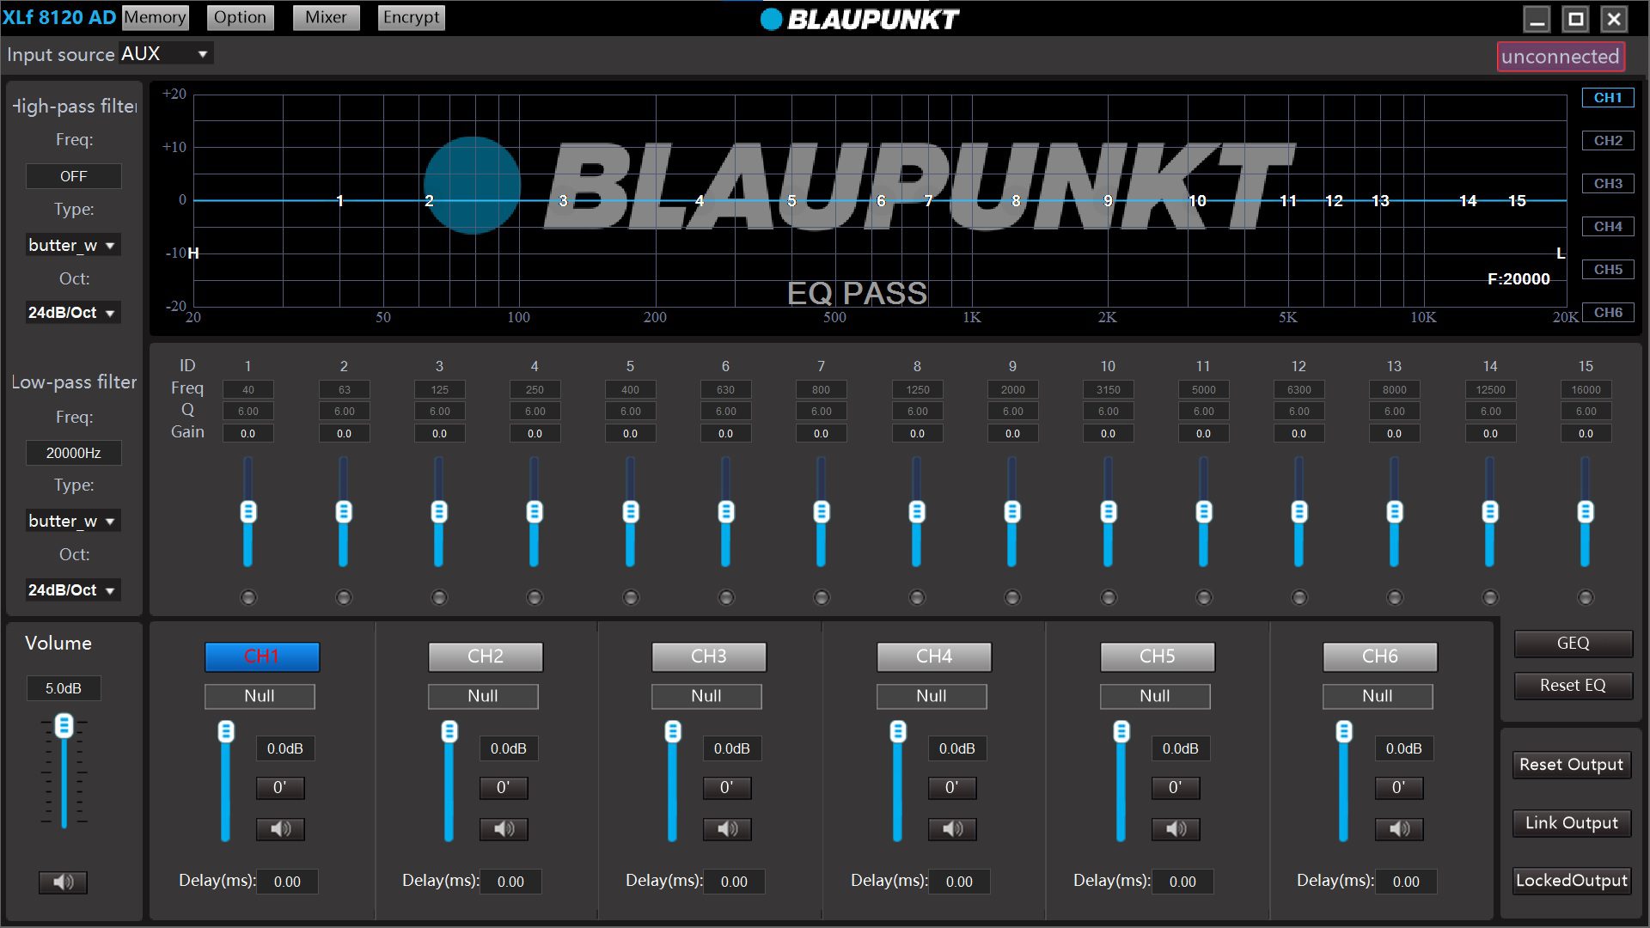This screenshot has height=928, width=1650.
Task: Click the low-pass L marker on graph
Action: (x=1561, y=253)
